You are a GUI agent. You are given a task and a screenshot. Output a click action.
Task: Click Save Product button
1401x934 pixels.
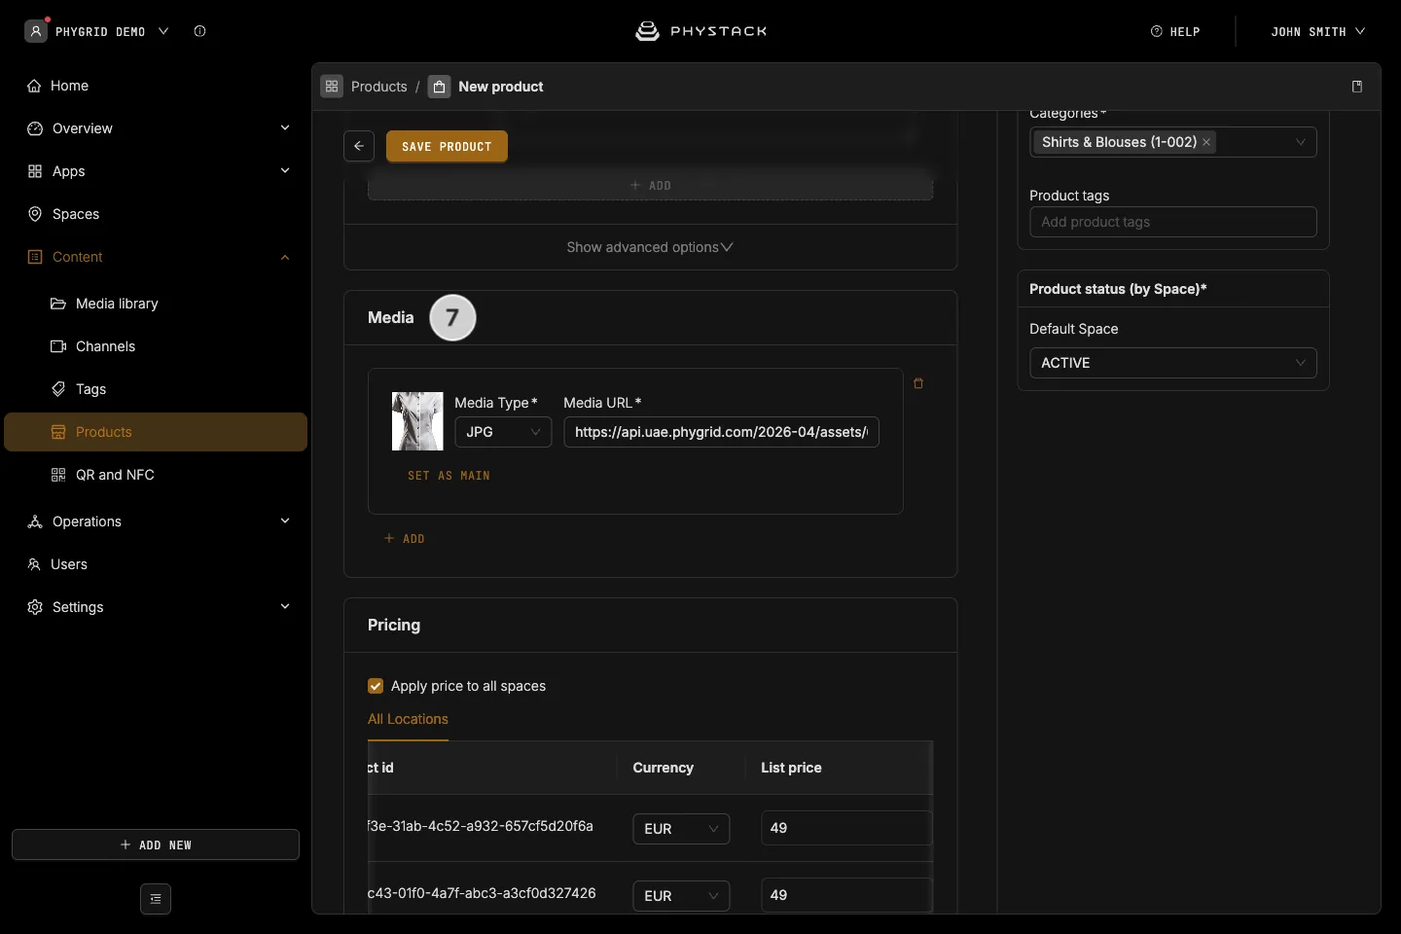[447, 146]
